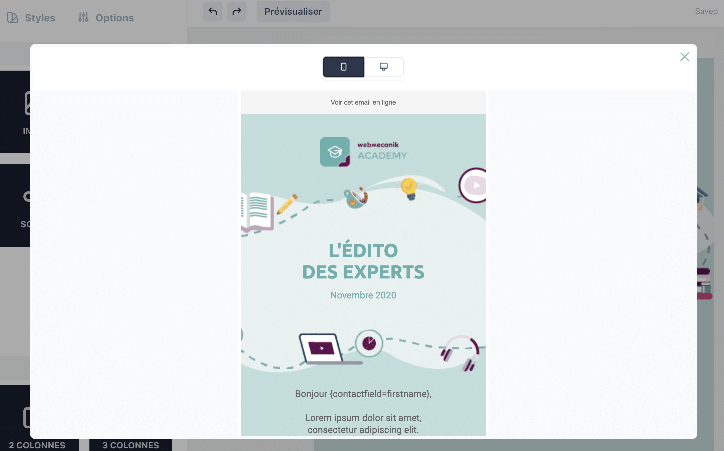Click the redo arrow icon
The image size is (724, 451).
point(237,11)
